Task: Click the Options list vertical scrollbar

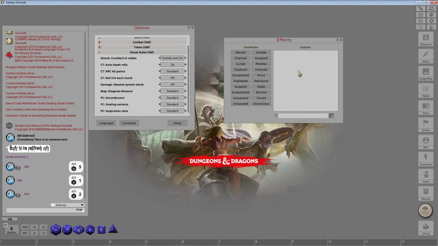Action: pyautogui.click(x=188, y=79)
